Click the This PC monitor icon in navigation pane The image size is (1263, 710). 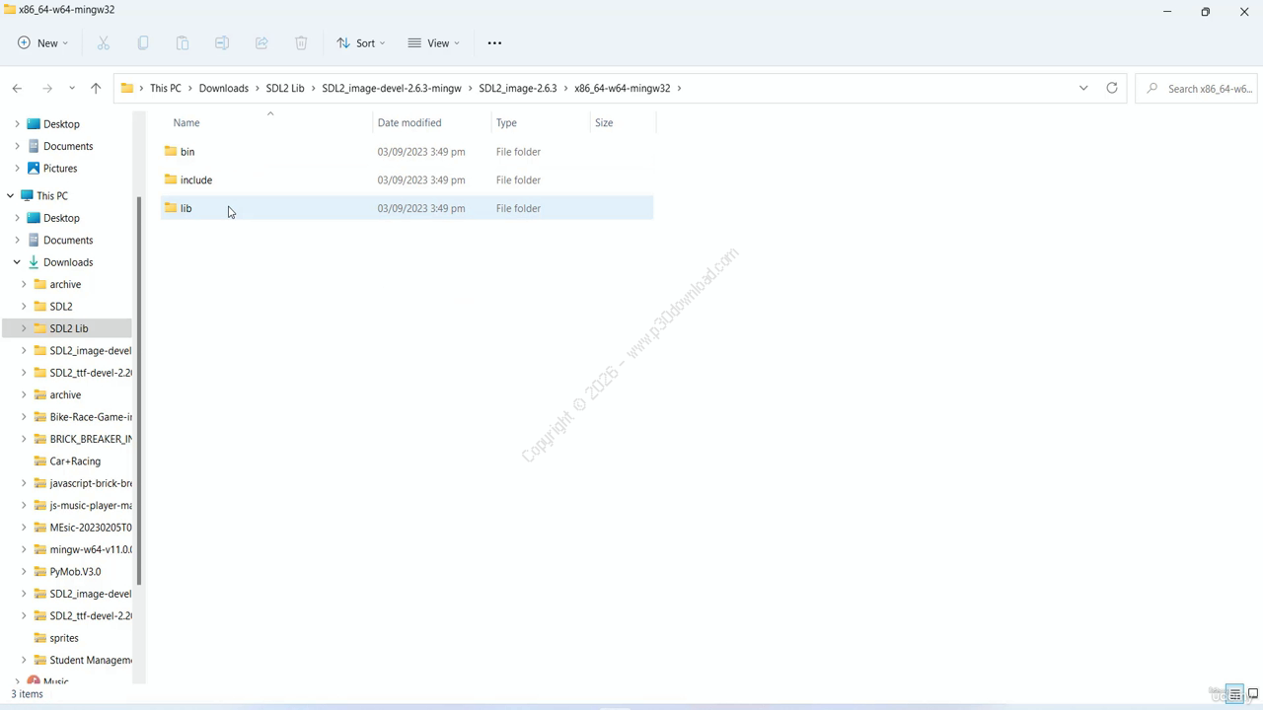[27, 195]
